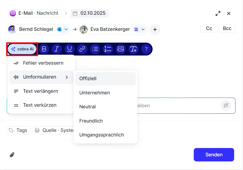
Task: Create a numbered list
Action: point(108,49)
